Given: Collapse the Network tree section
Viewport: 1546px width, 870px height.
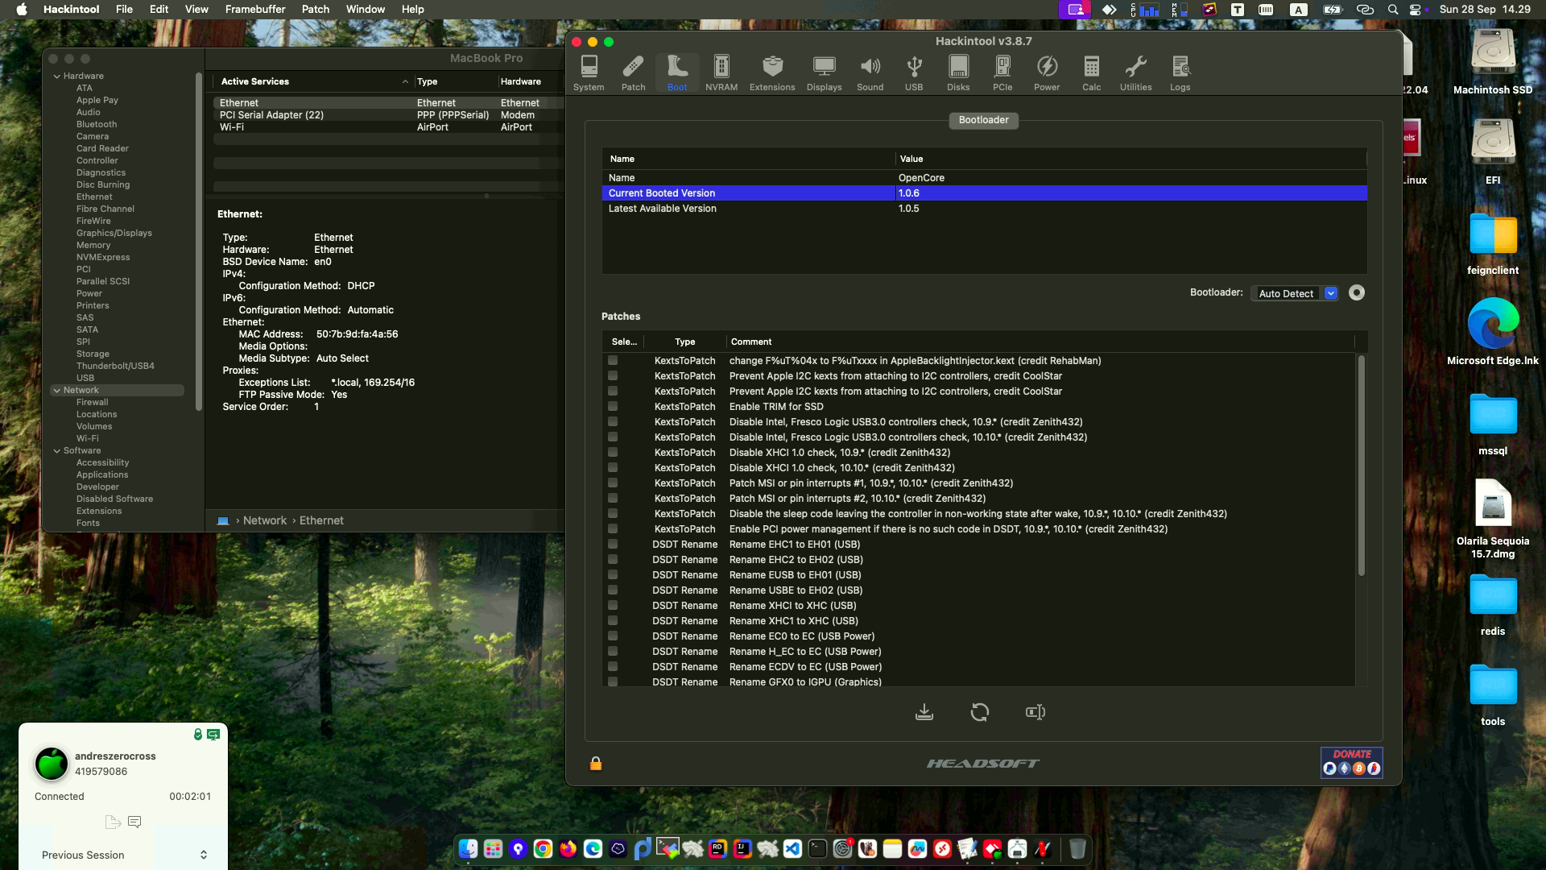Looking at the screenshot, I should tap(57, 390).
